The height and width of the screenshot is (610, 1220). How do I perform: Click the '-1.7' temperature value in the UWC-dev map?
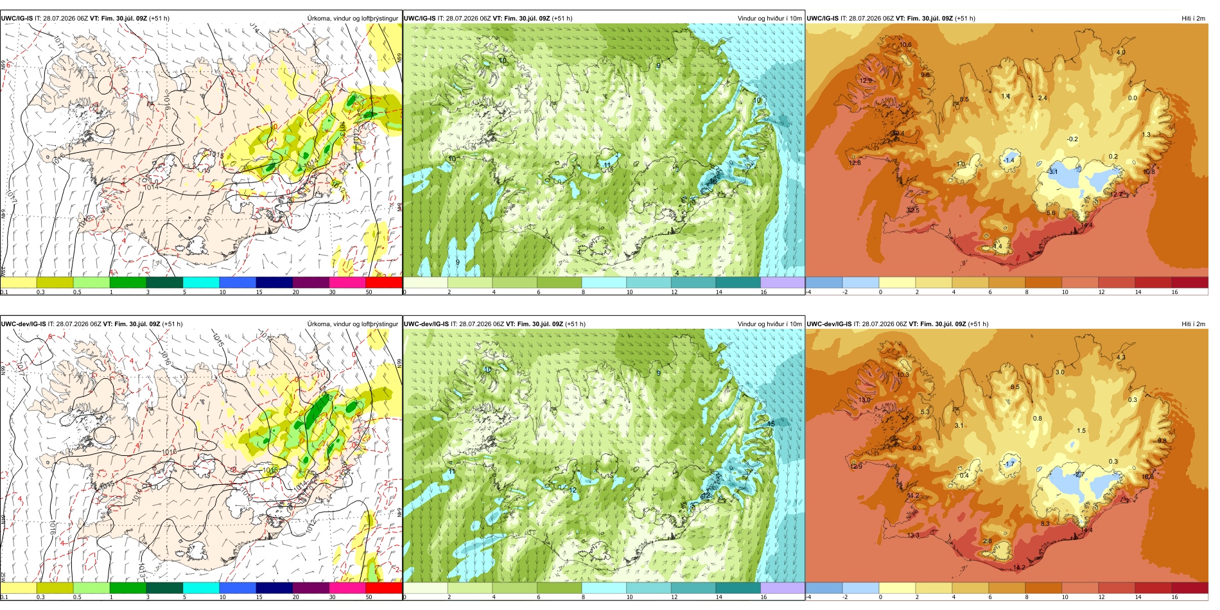[1009, 464]
